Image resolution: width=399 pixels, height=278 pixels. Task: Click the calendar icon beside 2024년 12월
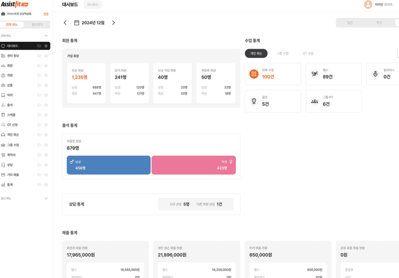tap(77, 23)
